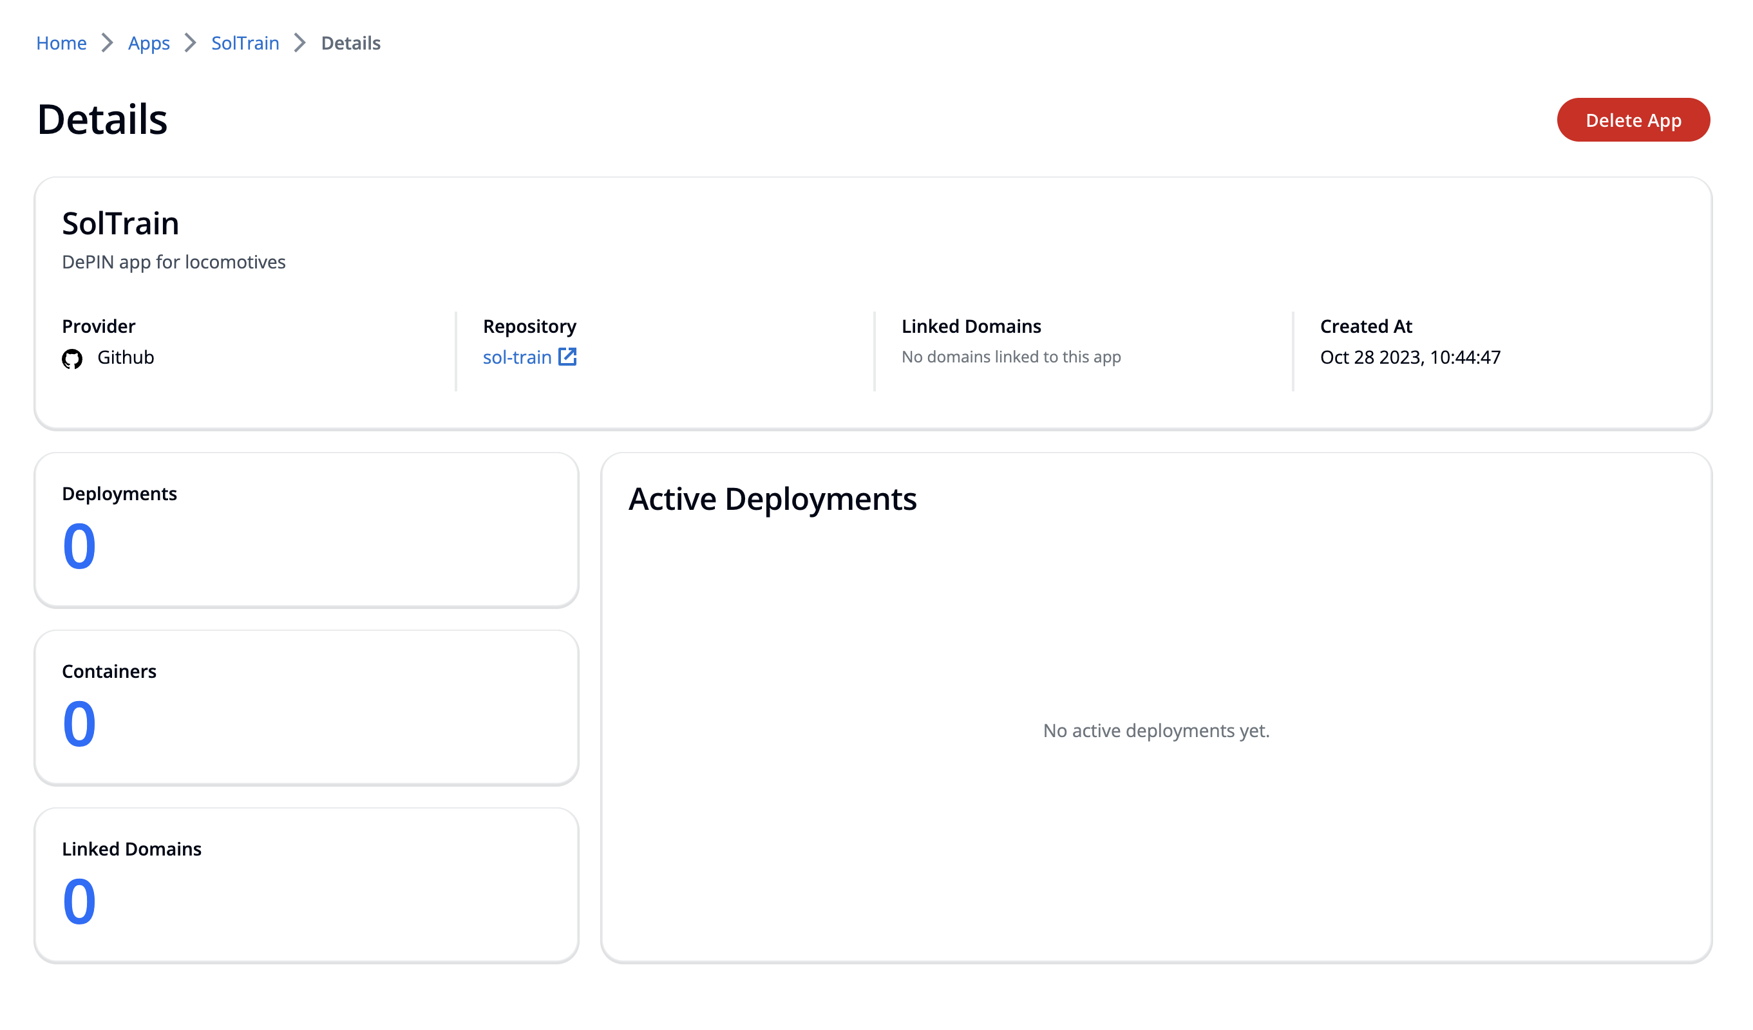Viewport: 1753px width, 1030px height.
Task: Click the Active Deployments heading
Action: (x=772, y=499)
